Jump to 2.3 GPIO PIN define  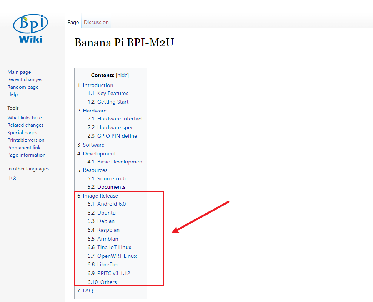click(112, 136)
